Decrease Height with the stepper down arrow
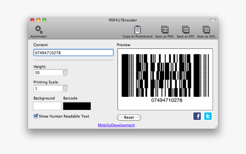The image size is (246, 154). (66, 74)
